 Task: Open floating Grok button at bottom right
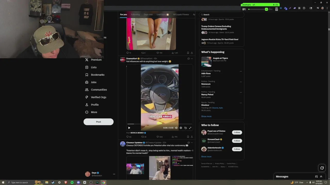322,168
